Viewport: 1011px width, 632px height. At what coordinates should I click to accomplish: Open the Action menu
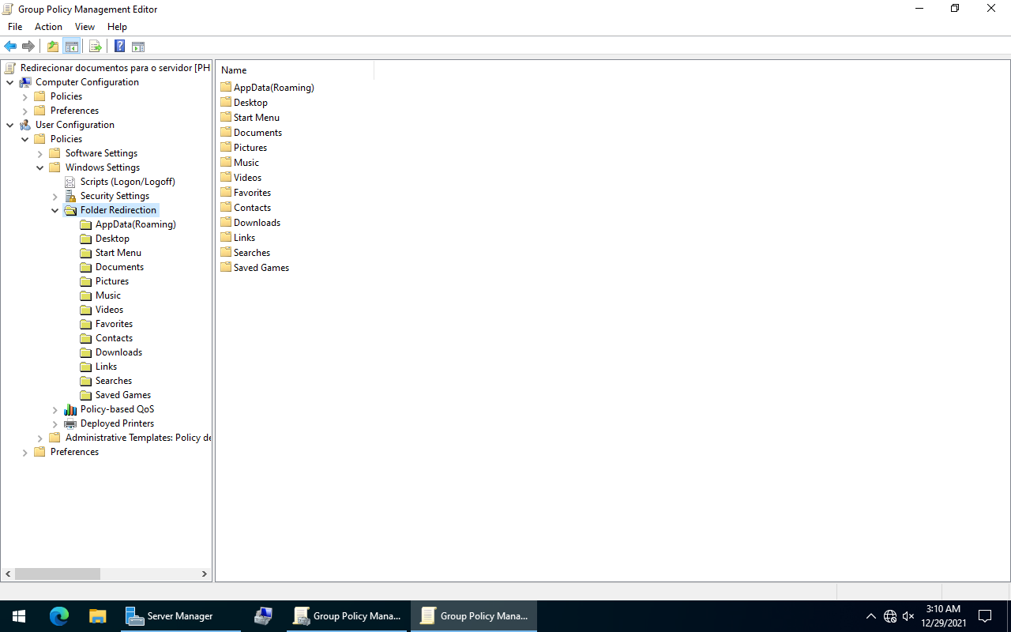[48, 26]
